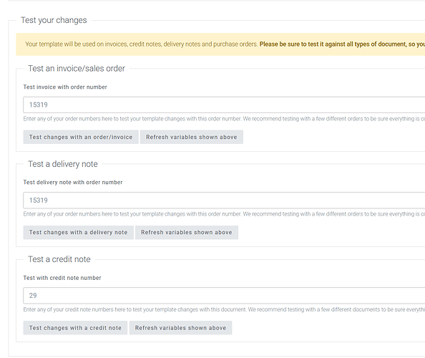Image resolution: width=425 pixels, height=358 pixels.
Task: Click the 'Test changes with a credit note' button
Action: pyautogui.click(x=75, y=328)
